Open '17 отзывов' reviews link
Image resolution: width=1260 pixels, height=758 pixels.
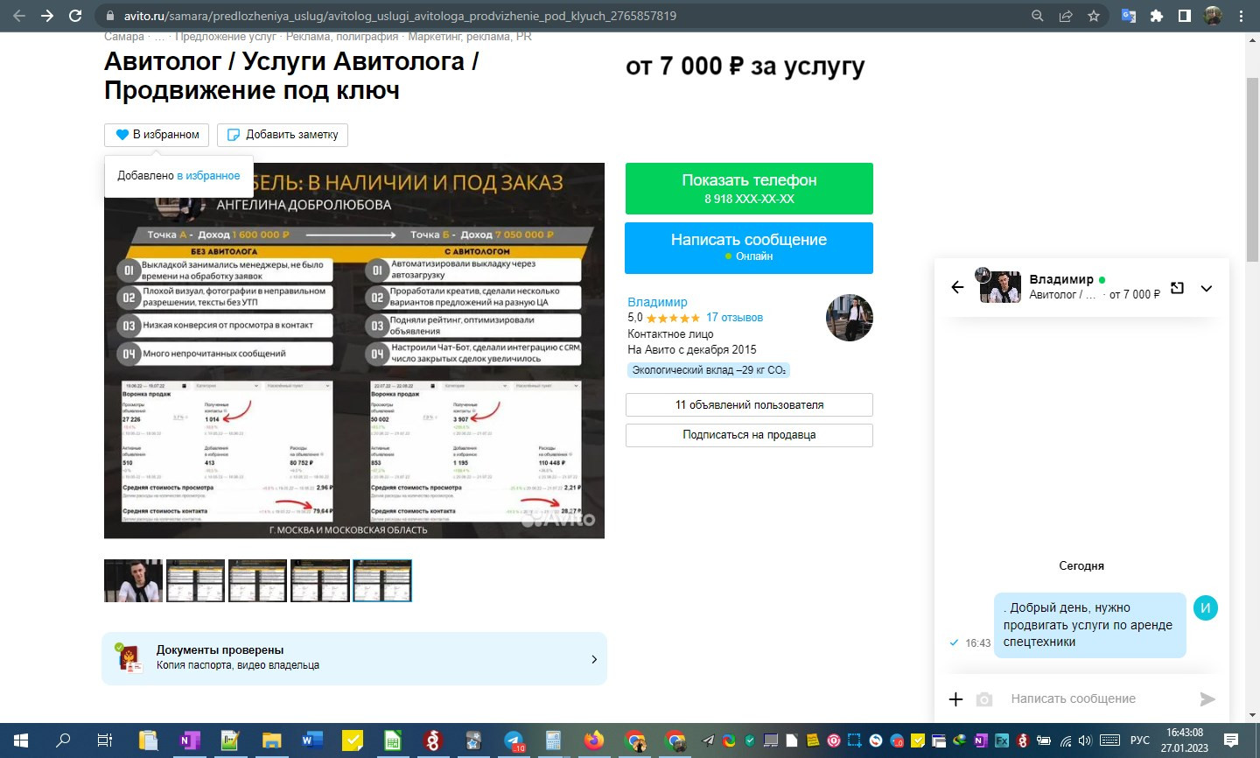[734, 318]
